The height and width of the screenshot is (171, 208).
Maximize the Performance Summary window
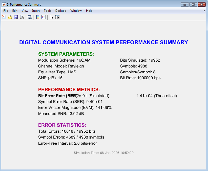[x=193, y=4]
